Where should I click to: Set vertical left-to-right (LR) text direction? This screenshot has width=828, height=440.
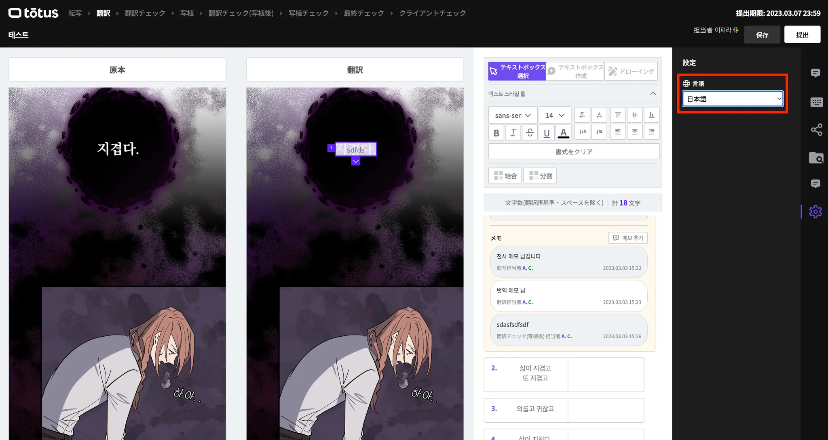[582, 132]
